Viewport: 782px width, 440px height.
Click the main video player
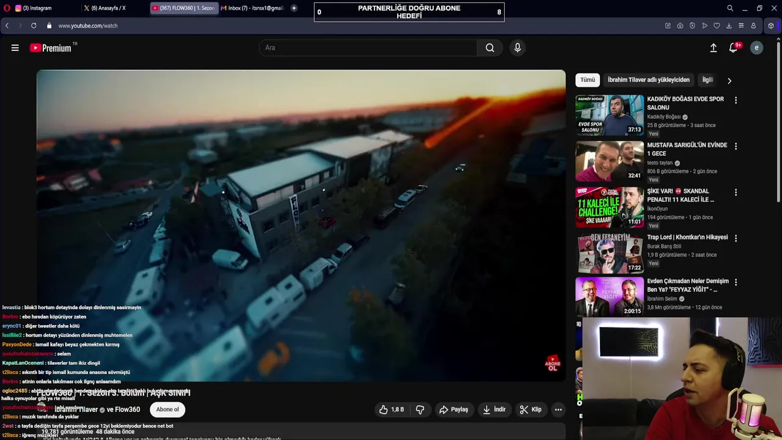click(301, 226)
